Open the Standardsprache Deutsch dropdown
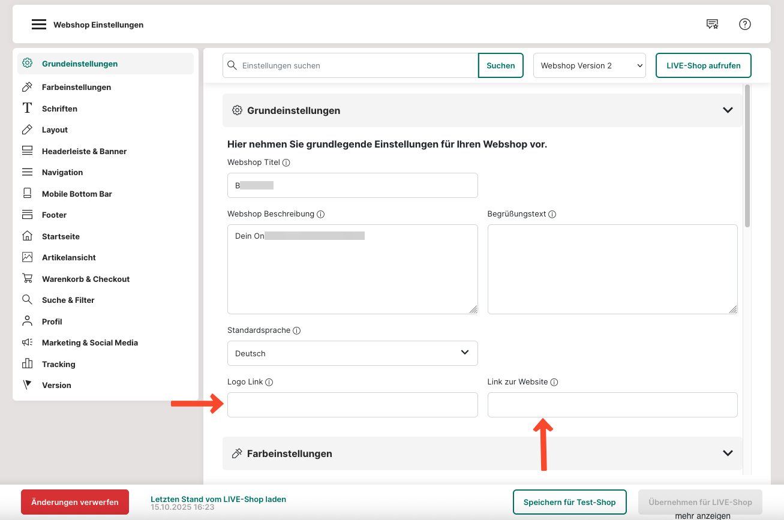Viewport: 784px width, 520px height. [x=352, y=353]
